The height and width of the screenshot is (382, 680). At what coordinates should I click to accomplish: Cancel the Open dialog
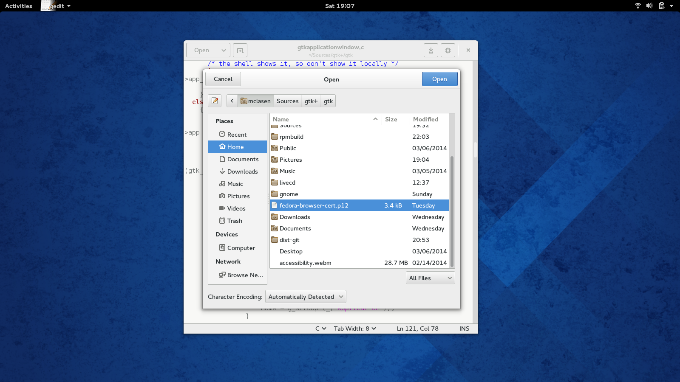tap(223, 79)
